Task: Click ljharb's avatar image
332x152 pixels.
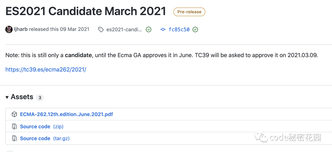Action: tap(9, 30)
